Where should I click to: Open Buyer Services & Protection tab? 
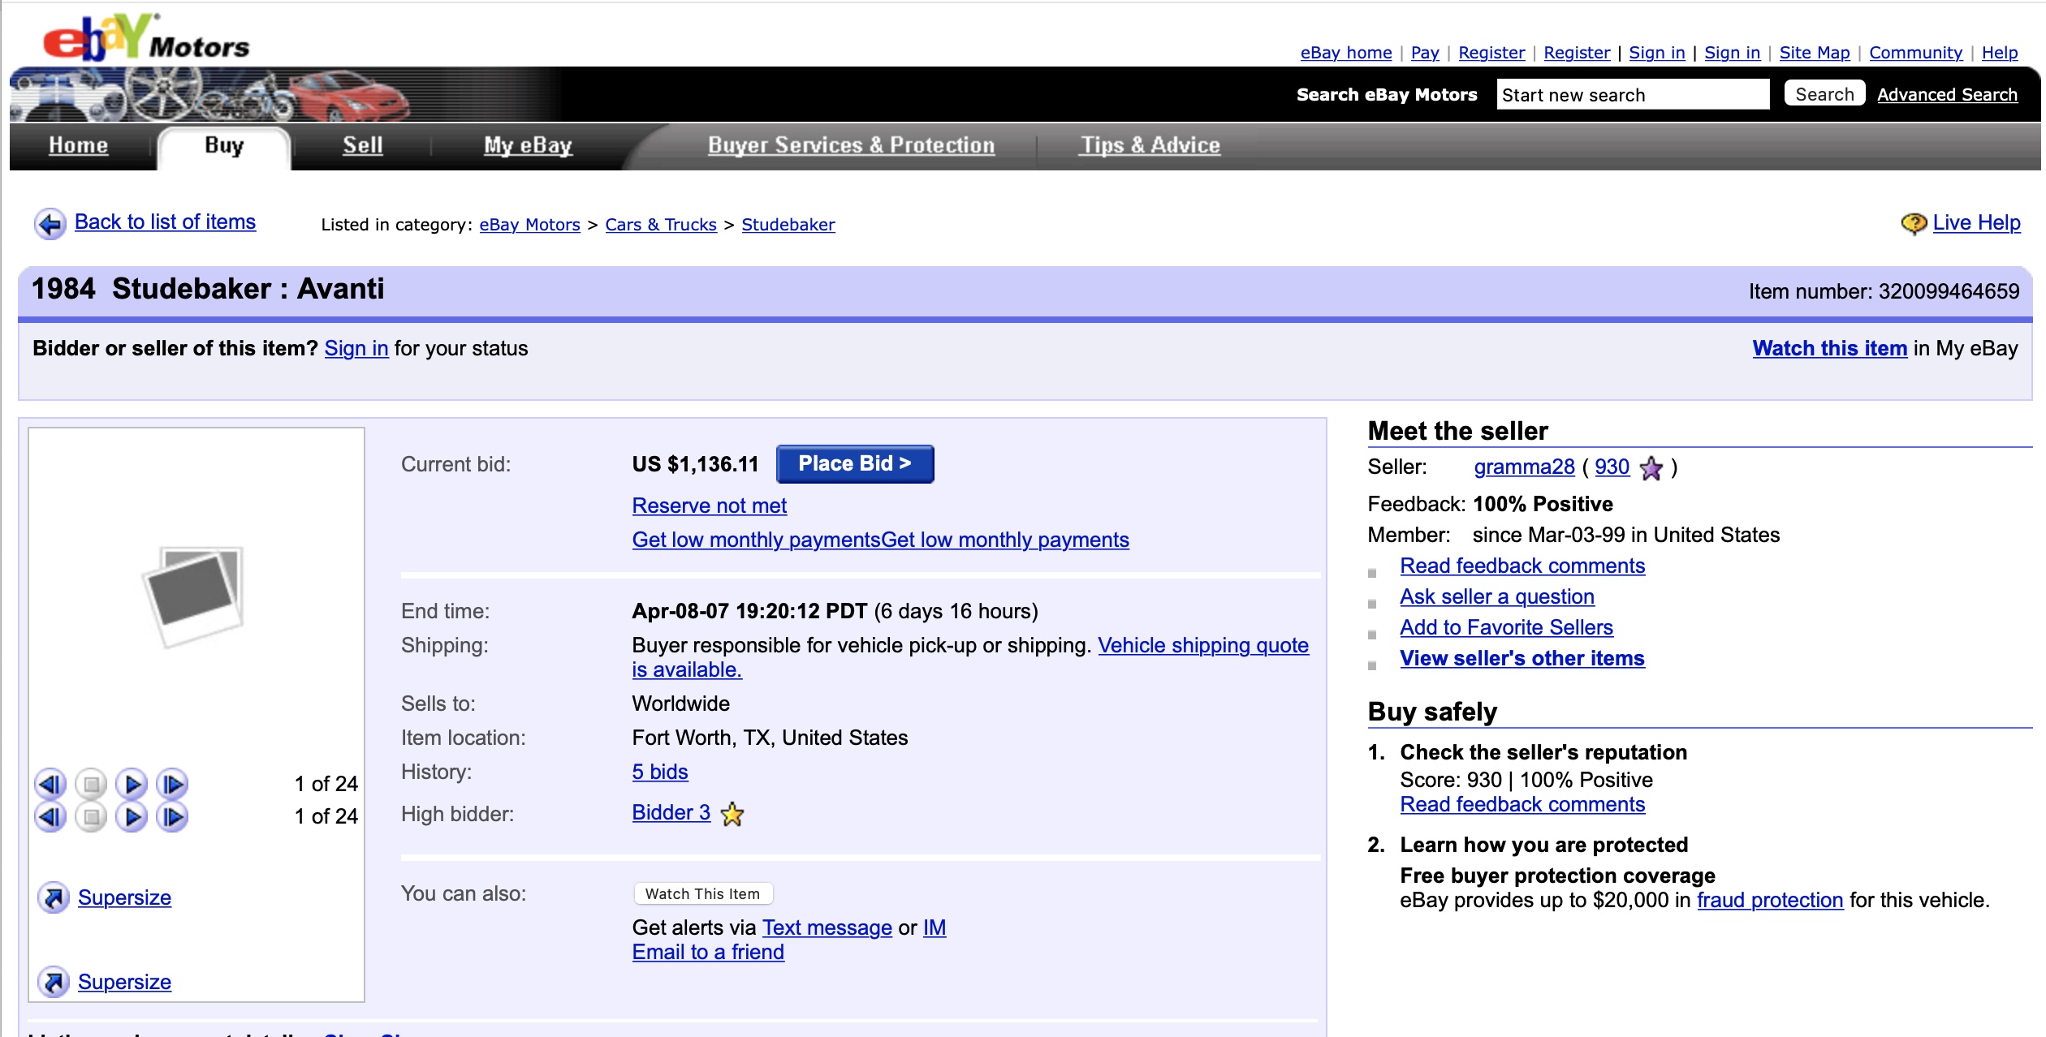pos(851,145)
